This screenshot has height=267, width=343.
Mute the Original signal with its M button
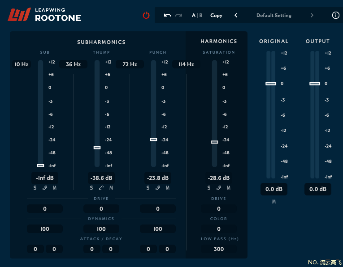[274, 202]
